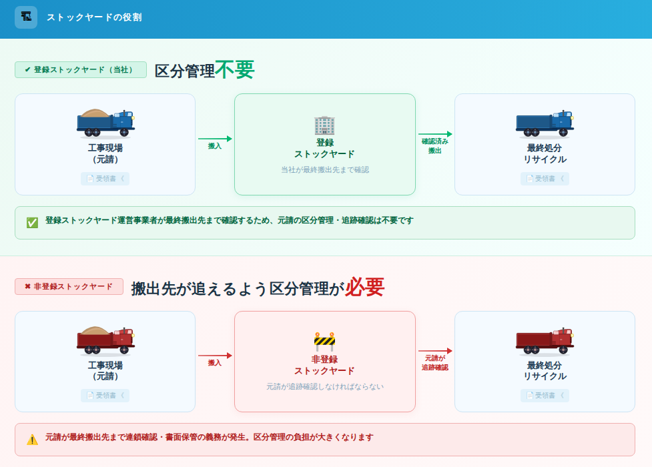Click the red 元請が追跡確認 arrow
The height and width of the screenshot is (467, 652).
pyautogui.click(x=435, y=352)
